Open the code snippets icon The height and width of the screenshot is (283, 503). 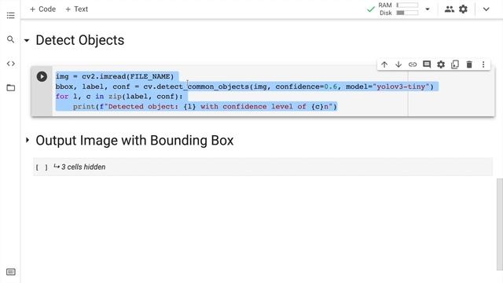pyautogui.click(x=10, y=64)
